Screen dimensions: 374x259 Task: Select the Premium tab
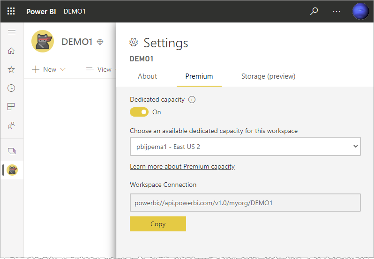pos(199,76)
